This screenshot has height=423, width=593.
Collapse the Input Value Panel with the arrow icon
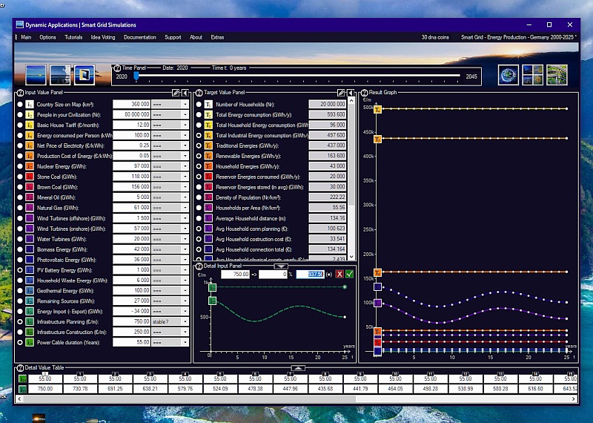[185, 93]
